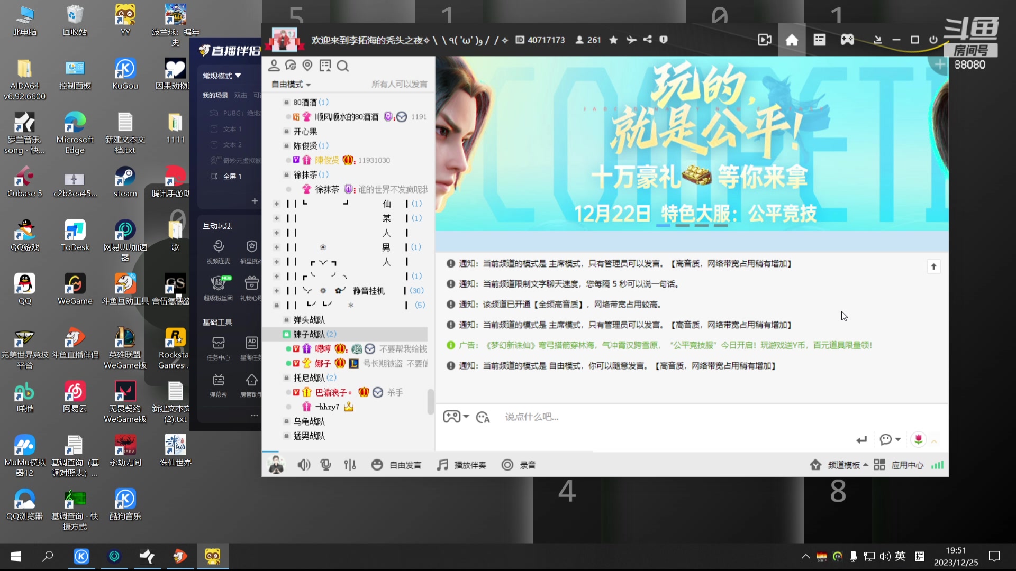Open the audio mixer sliders icon on the bottom bar
Image resolution: width=1016 pixels, height=571 pixels.
click(x=350, y=465)
